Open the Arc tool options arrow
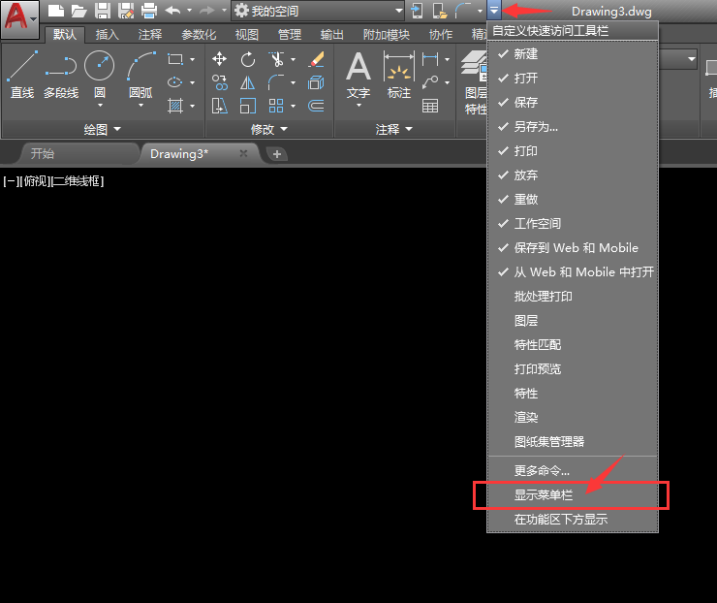The width and height of the screenshot is (717, 603). coord(140,106)
